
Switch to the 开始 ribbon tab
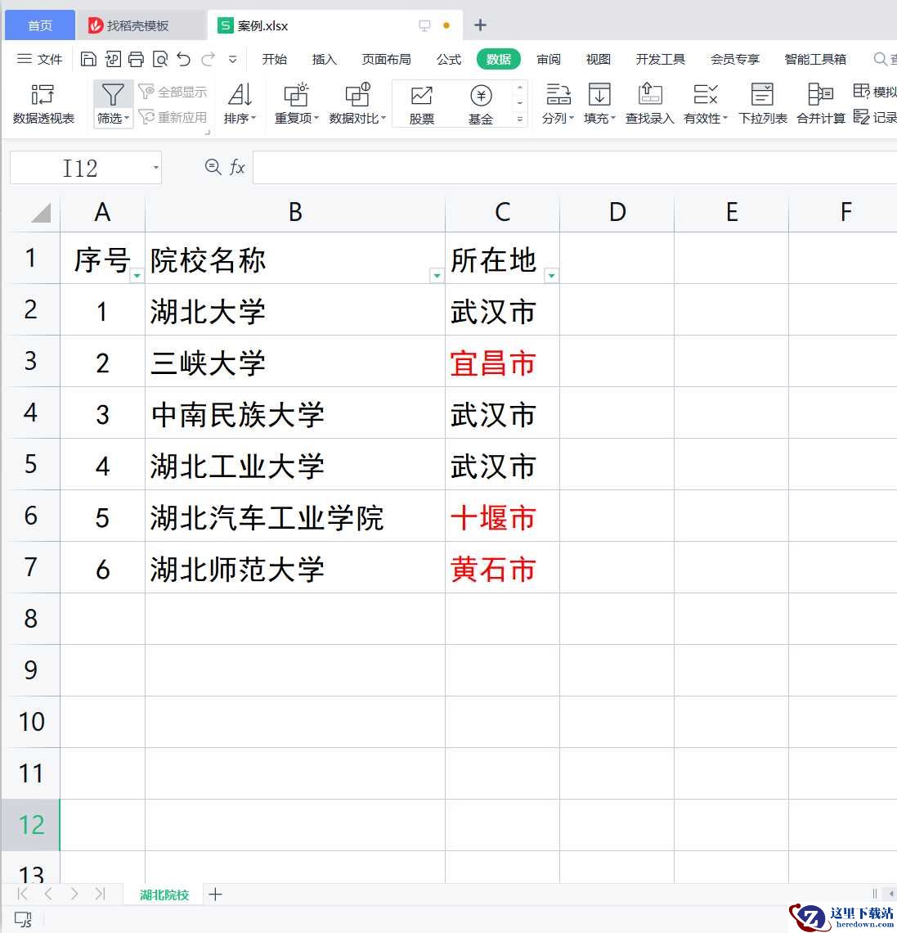275,59
